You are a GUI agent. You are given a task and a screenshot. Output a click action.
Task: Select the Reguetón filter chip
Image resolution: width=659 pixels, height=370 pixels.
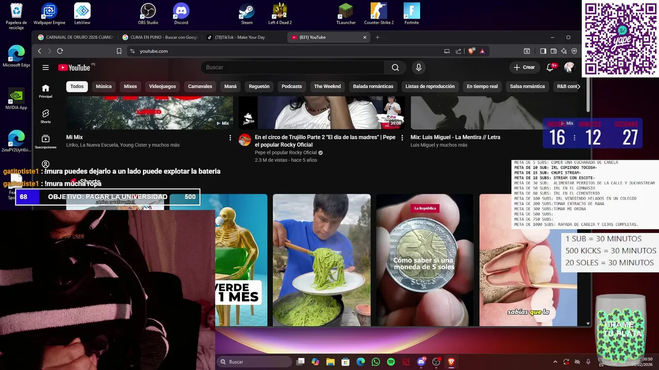pyautogui.click(x=259, y=86)
